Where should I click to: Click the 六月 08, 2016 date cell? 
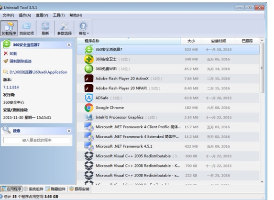click(x=219, y=108)
